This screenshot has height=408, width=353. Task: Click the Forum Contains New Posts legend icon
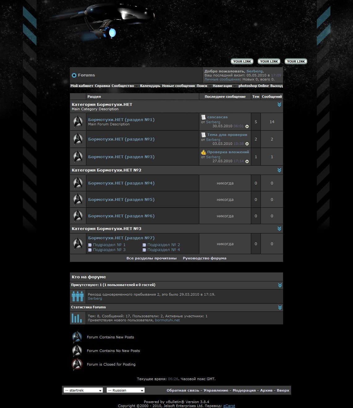pos(77,337)
